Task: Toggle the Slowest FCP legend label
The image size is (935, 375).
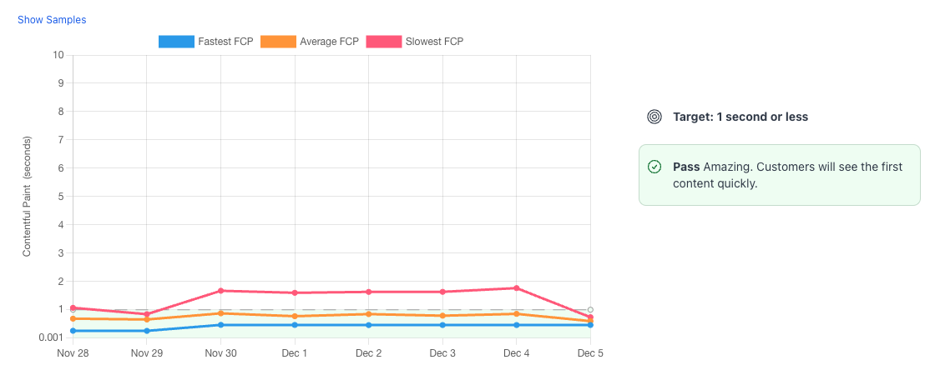Action: tap(434, 41)
